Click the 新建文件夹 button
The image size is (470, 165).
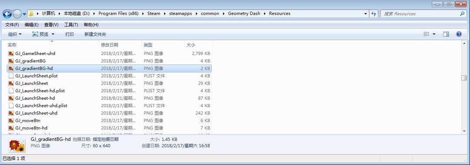95,34
